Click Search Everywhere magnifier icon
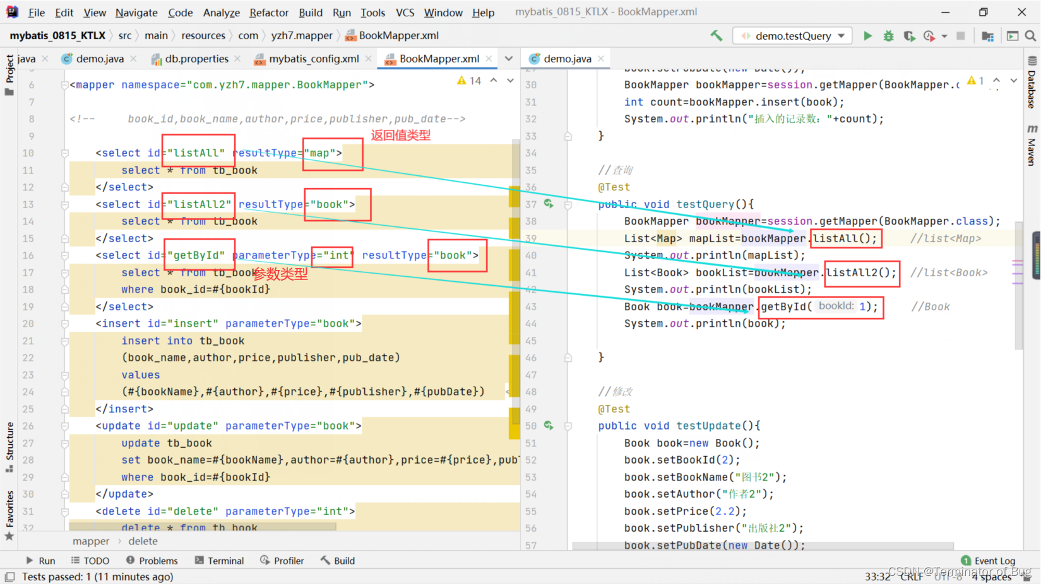Screen dimensions: 1041x584 pos(1030,36)
